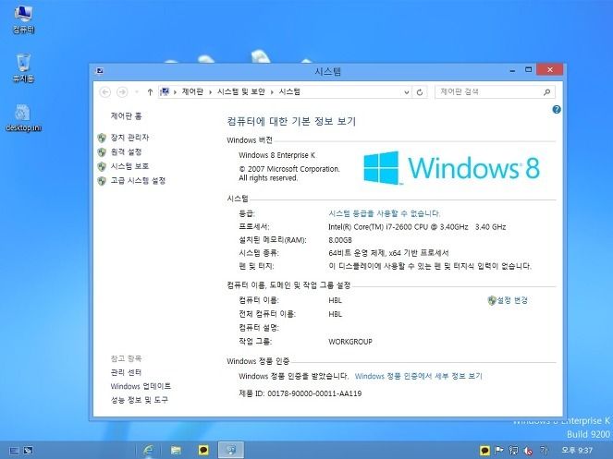This screenshot has width=613, height=459.
Task: Open Windows 업데이트 link
Action: (141, 386)
